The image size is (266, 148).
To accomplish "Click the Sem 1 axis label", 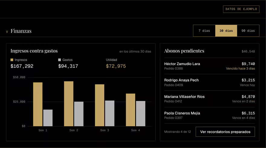I will [43, 130].
